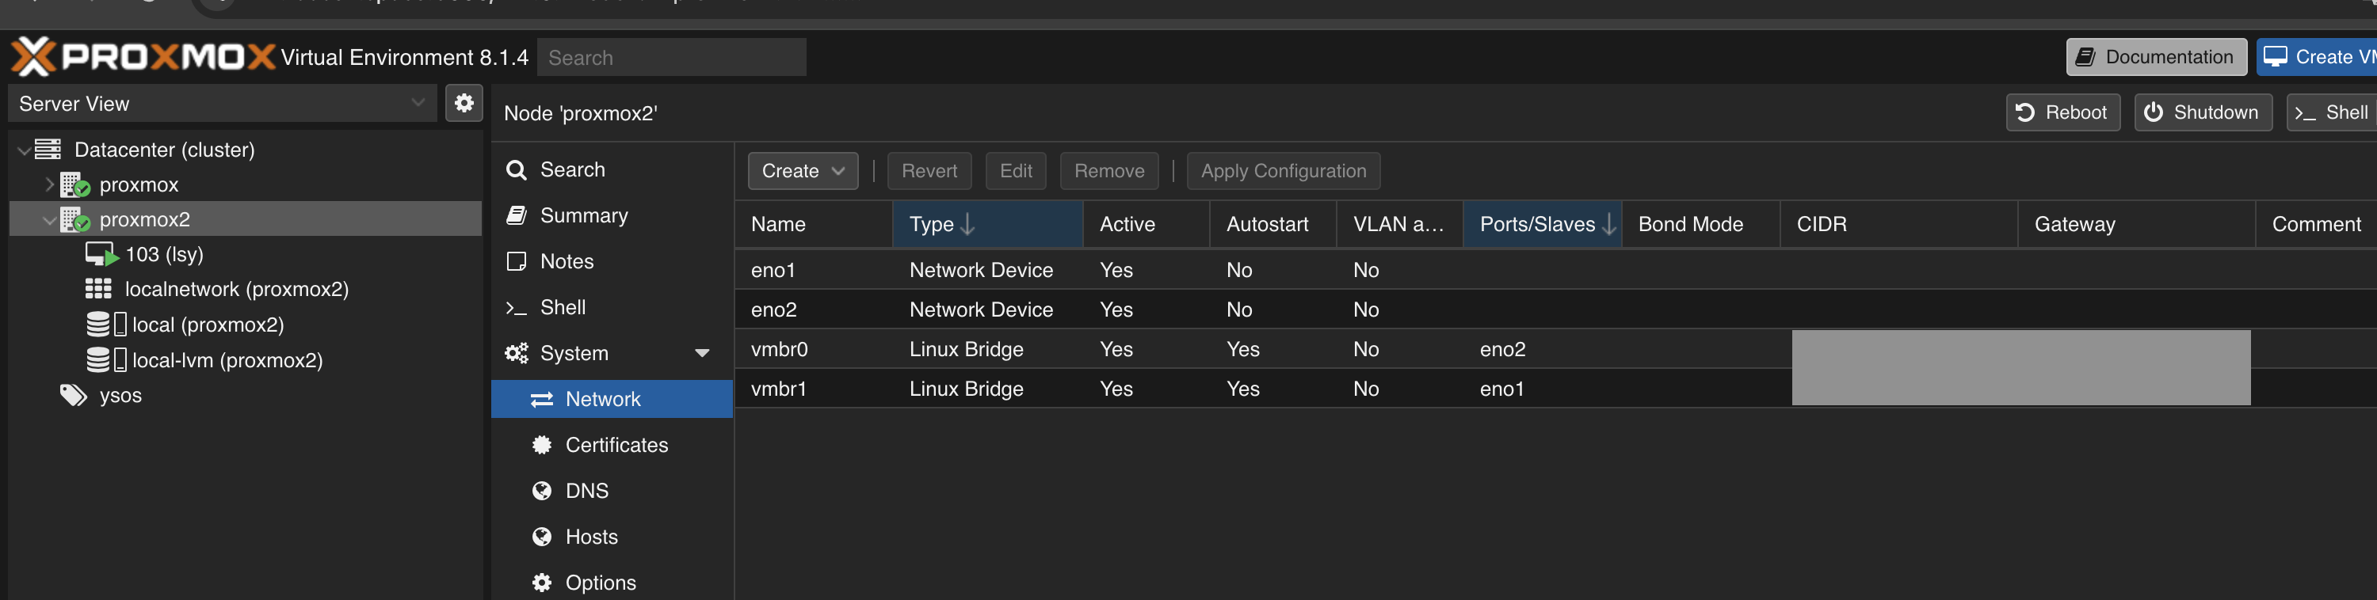Click the Reboot circular arrow icon
The image size is (2377, 600).
click(x=2025, y=112)
